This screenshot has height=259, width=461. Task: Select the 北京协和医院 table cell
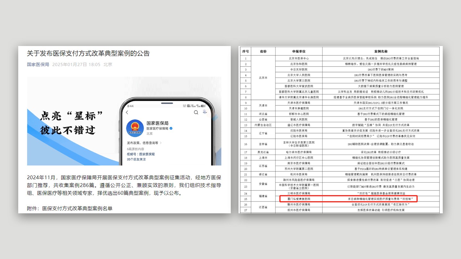tap(299, 64)
